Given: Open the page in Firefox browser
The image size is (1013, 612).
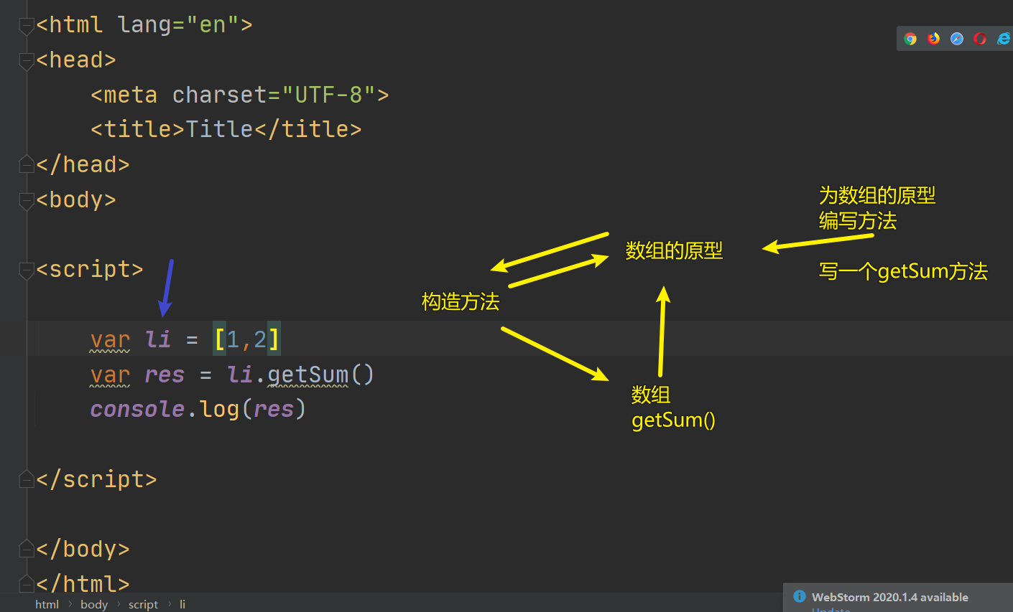Looking at the screenshot, I should click(933, 39).
